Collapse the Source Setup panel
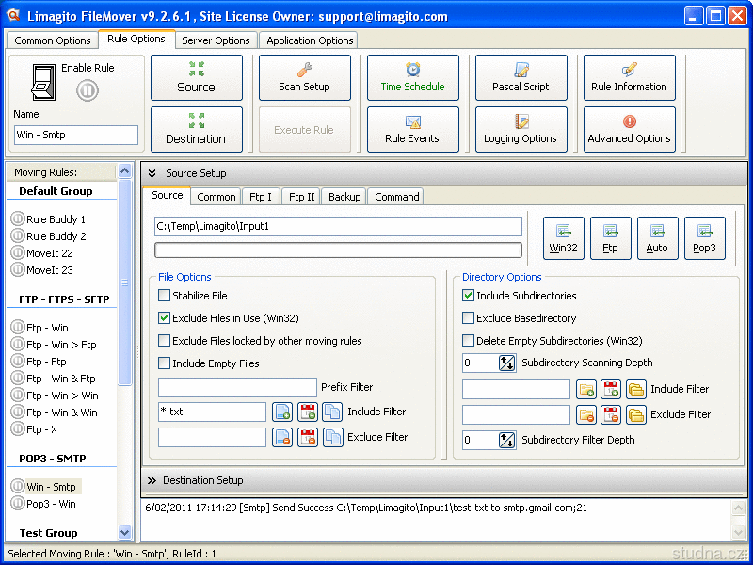The height and width of the screenshot is (565, 753). (x=152, y=173)
